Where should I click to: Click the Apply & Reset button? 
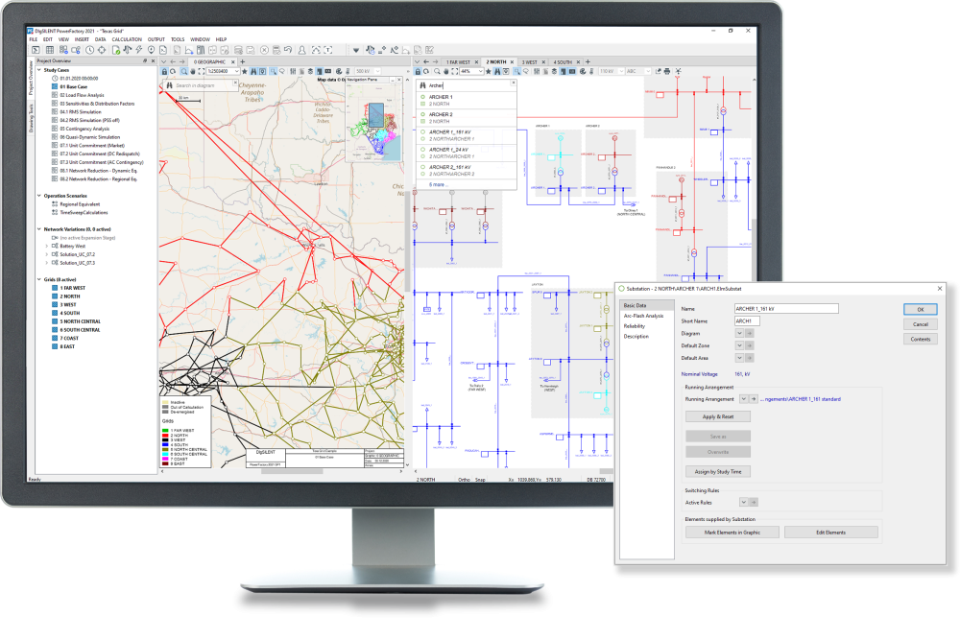(x=717, y=416)
